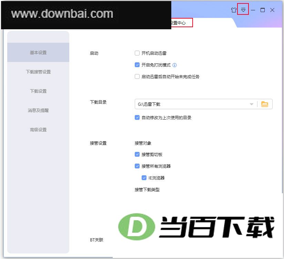Click the 接管对象 heading
284x259 pixels.
143,143
